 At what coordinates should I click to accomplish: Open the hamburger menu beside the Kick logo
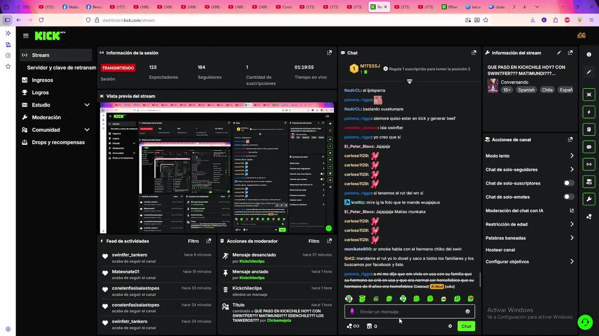(26, 35)
